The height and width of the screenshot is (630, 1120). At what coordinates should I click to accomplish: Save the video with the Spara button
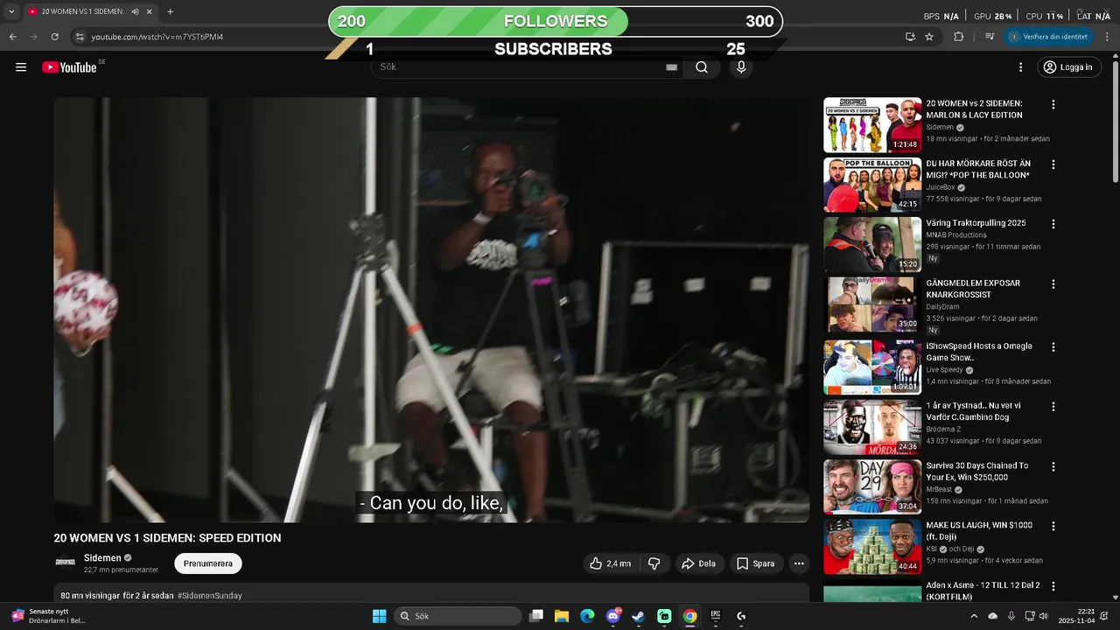coord(756,563)
